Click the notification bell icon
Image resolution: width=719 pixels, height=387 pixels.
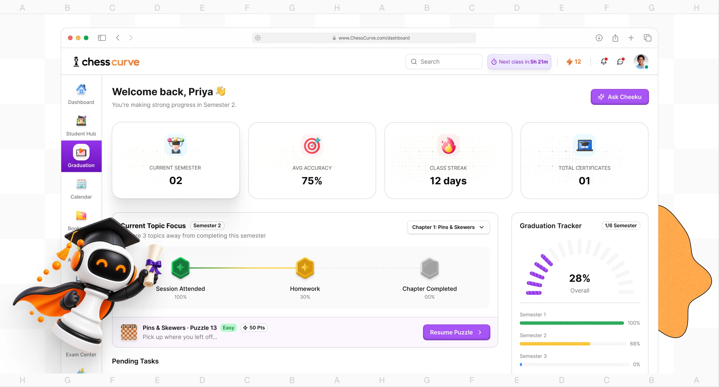(x=604, y=62)
